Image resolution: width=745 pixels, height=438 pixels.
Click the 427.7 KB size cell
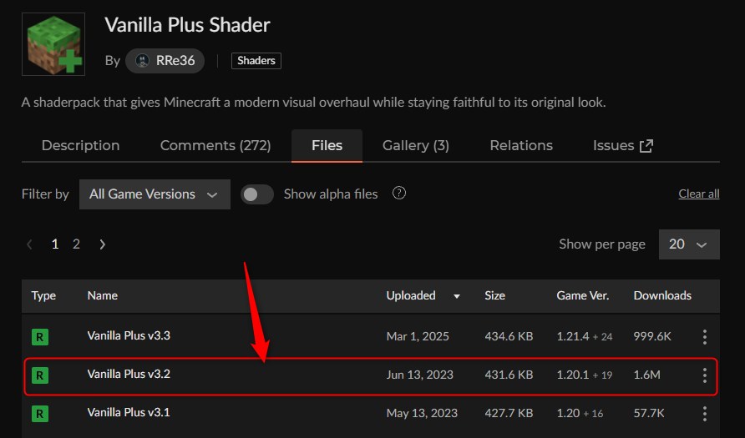pyautogui.click(x=509, y=413)
